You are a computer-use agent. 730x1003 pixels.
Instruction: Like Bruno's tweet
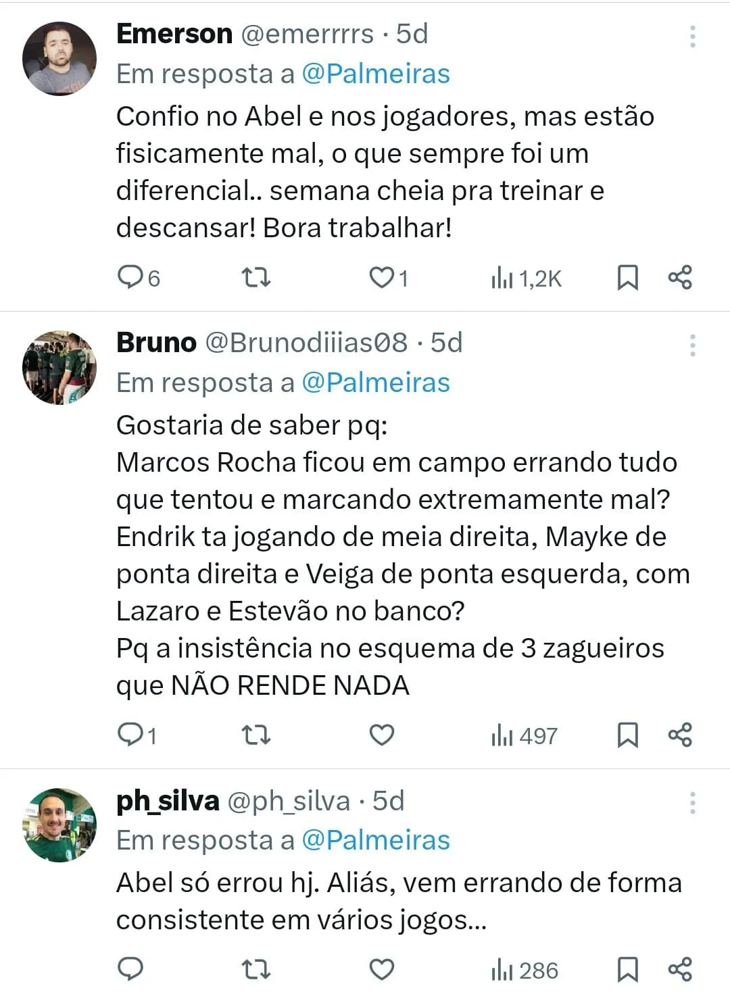click(x=381, y=735)
